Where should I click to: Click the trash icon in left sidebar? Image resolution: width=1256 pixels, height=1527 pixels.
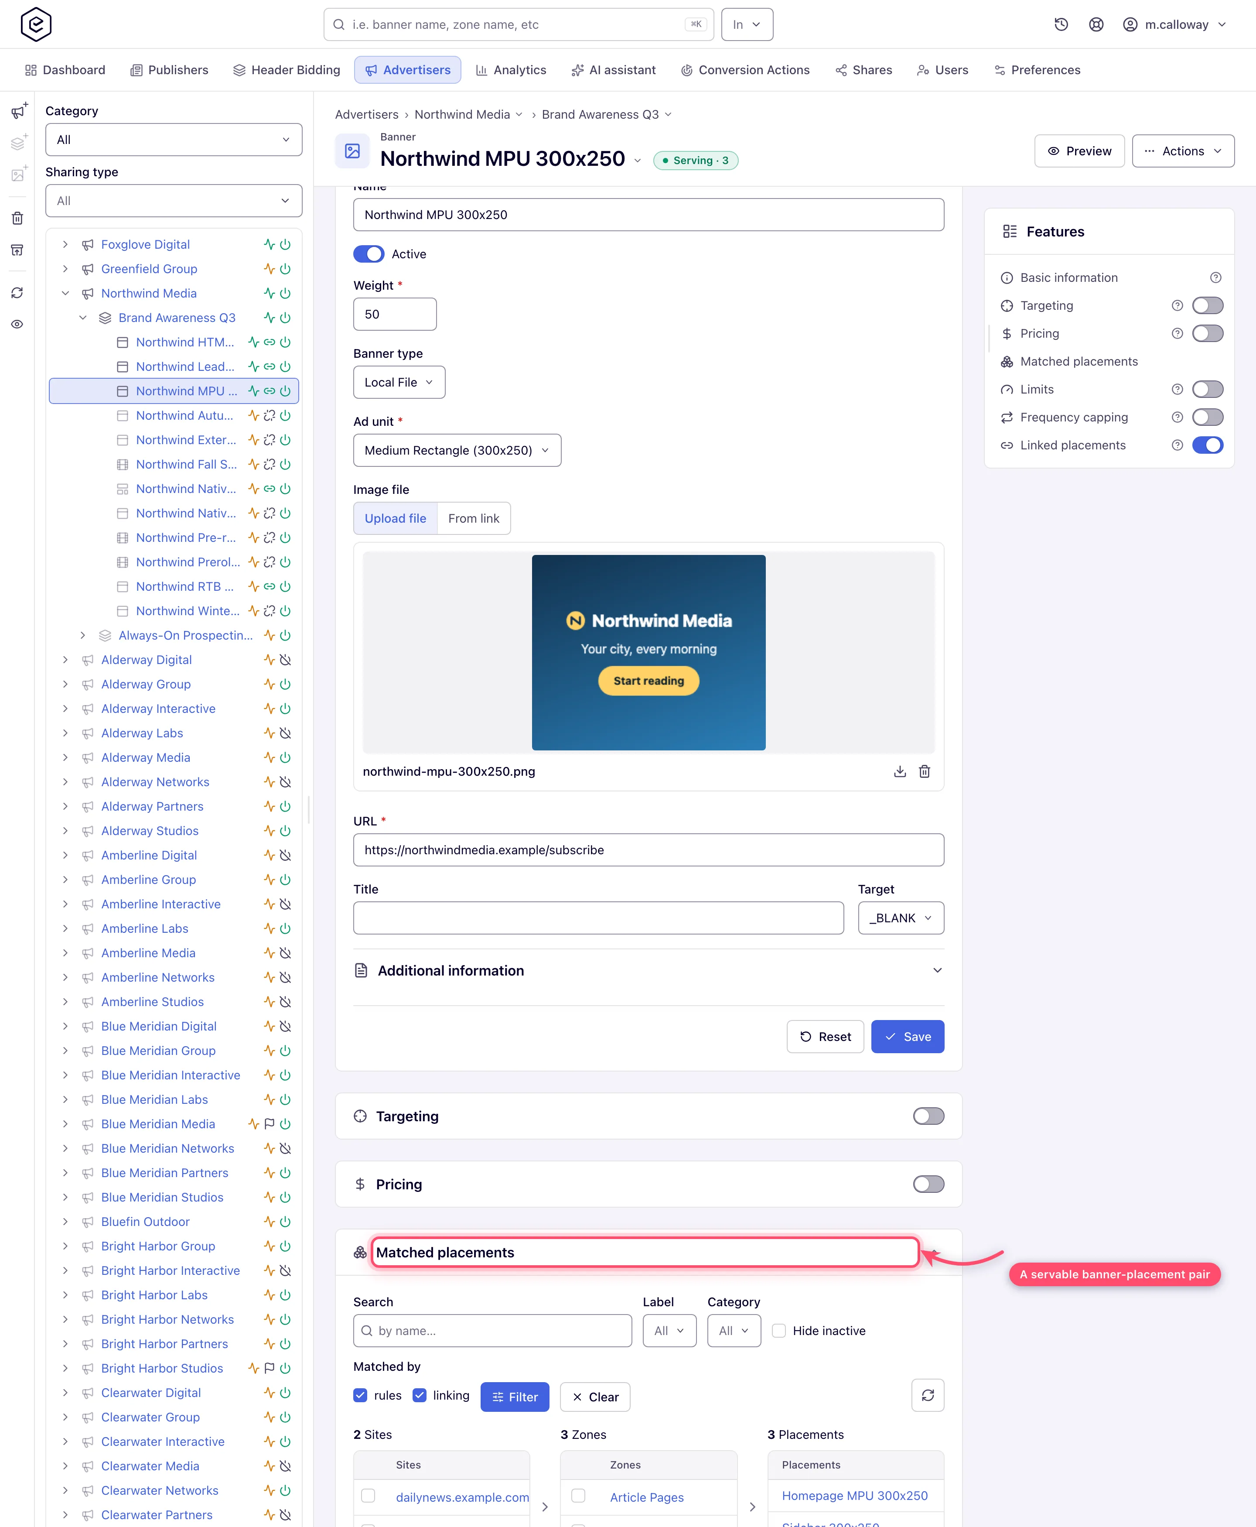click(x=17, y=218)
